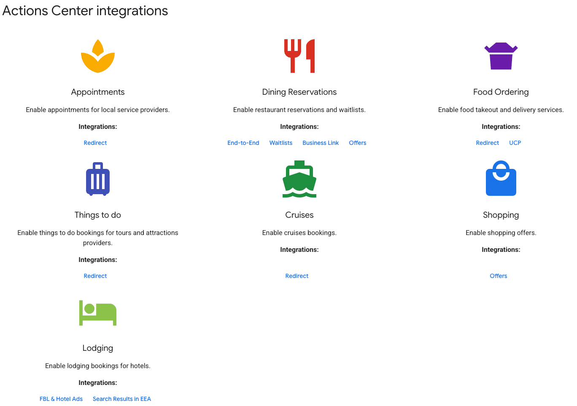
Task: Click the Cruises heading
Action: point(299,215)
